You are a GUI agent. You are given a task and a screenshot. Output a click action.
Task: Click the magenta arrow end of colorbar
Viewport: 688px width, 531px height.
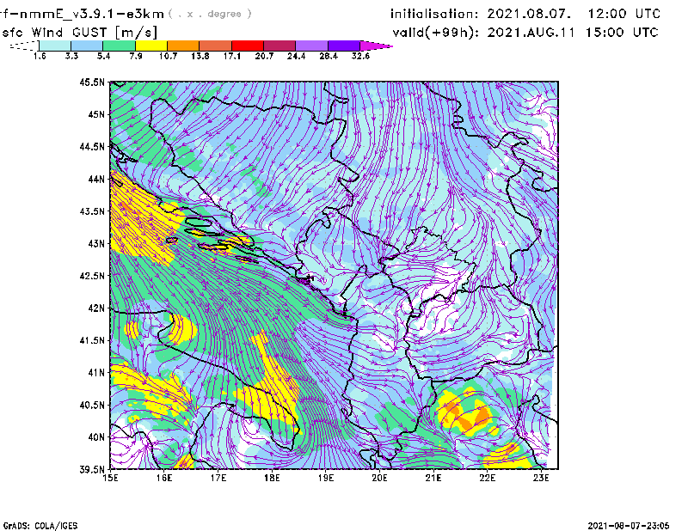click(x=376, y=46)
